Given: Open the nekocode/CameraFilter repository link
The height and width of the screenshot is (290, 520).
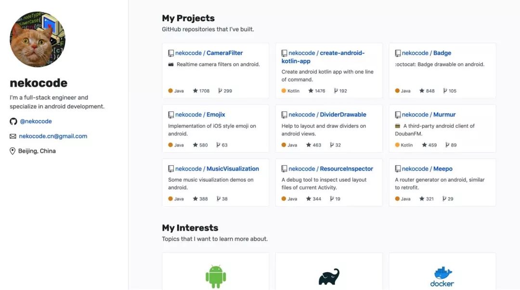Looking at the screenshot, I should pos(209,53).
